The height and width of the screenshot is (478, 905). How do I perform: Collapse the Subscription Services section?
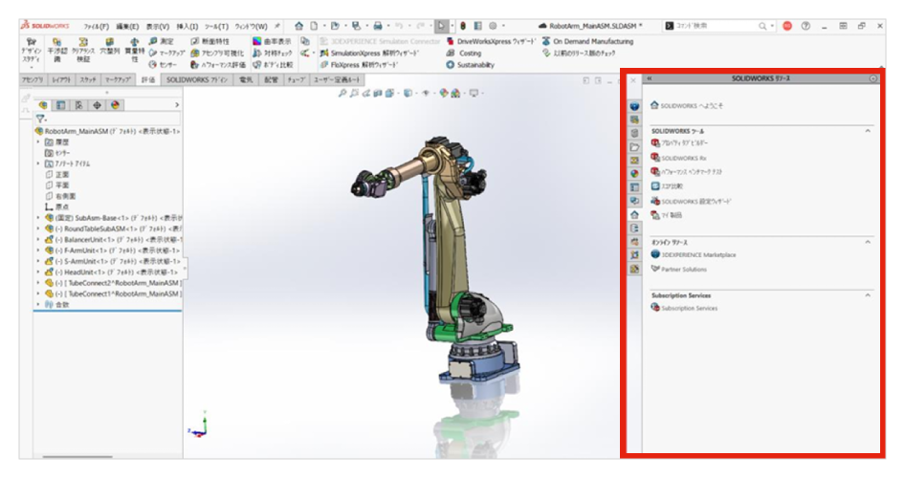coord(868,295)
